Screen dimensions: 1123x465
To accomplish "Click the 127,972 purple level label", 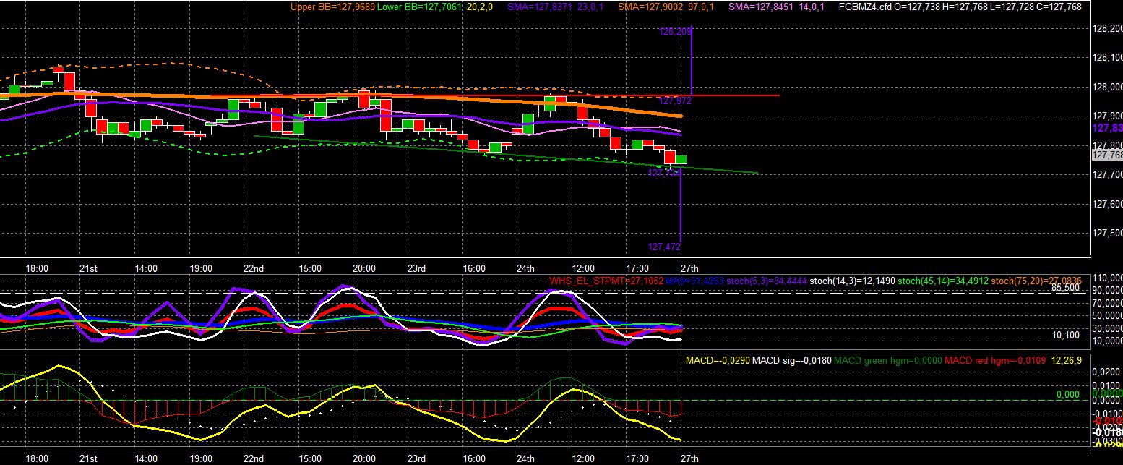I will pyautogui.click(x=676, y=101).
